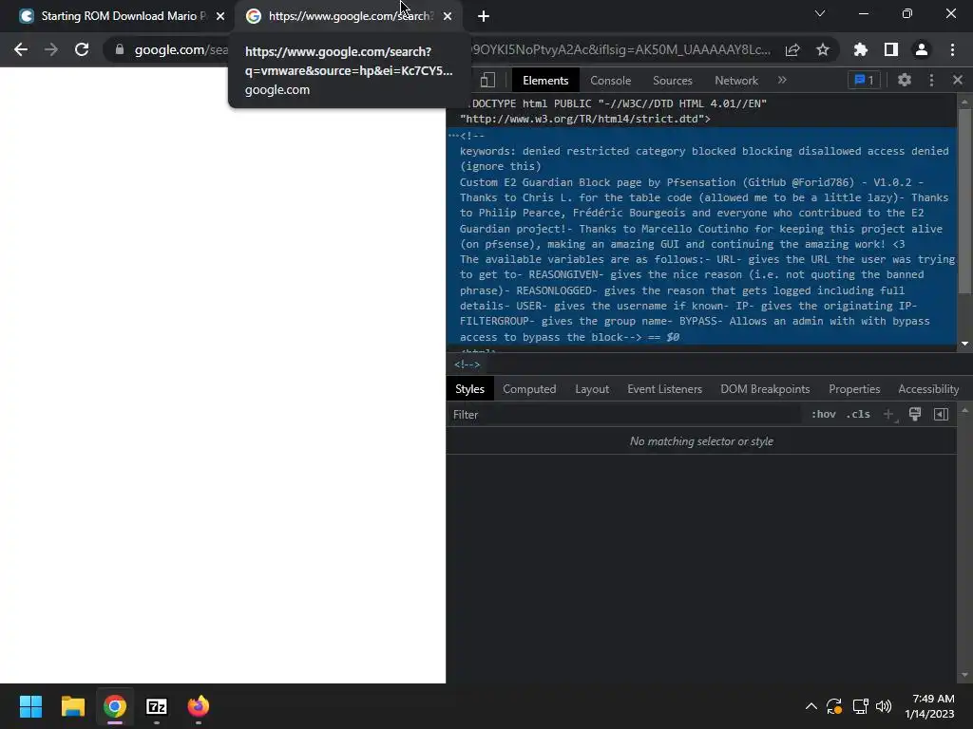973x729 pixels.
Task: Open the network tray icon
Action: point(860,706)
